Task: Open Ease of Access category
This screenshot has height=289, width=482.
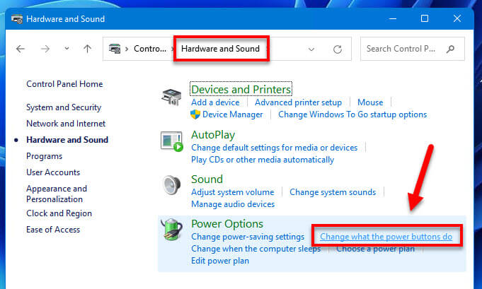Action: pos(53,230)
